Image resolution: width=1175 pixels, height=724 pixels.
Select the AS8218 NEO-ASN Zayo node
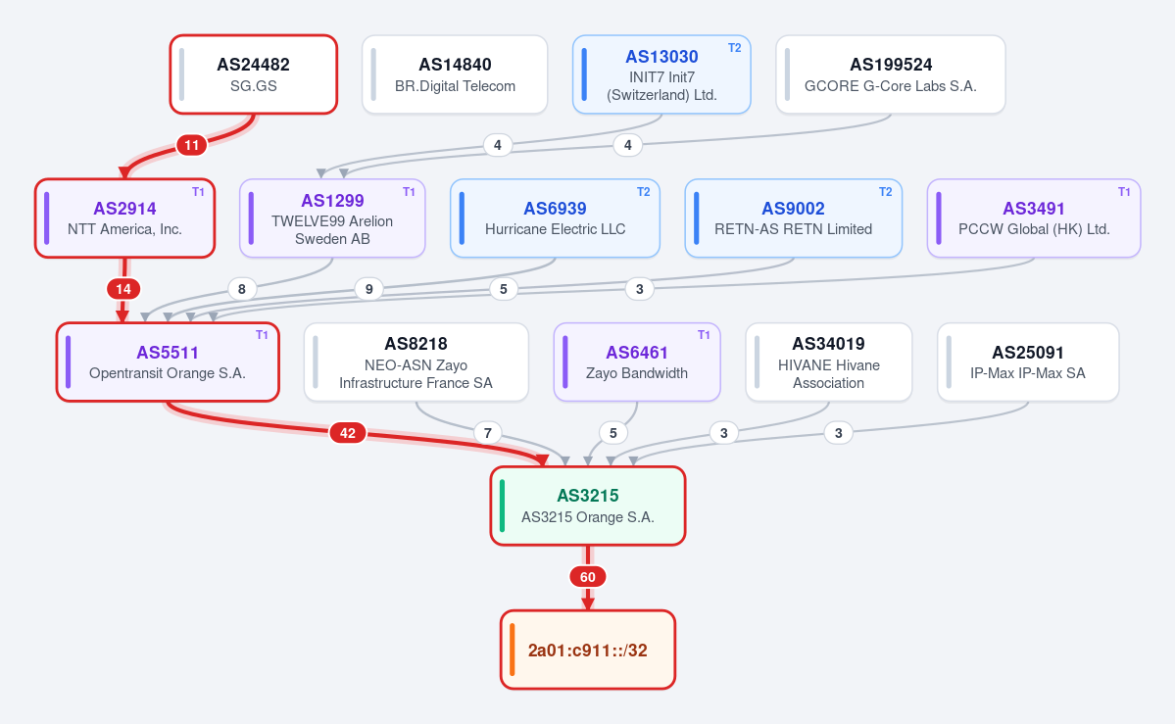[x=416, y=362]
